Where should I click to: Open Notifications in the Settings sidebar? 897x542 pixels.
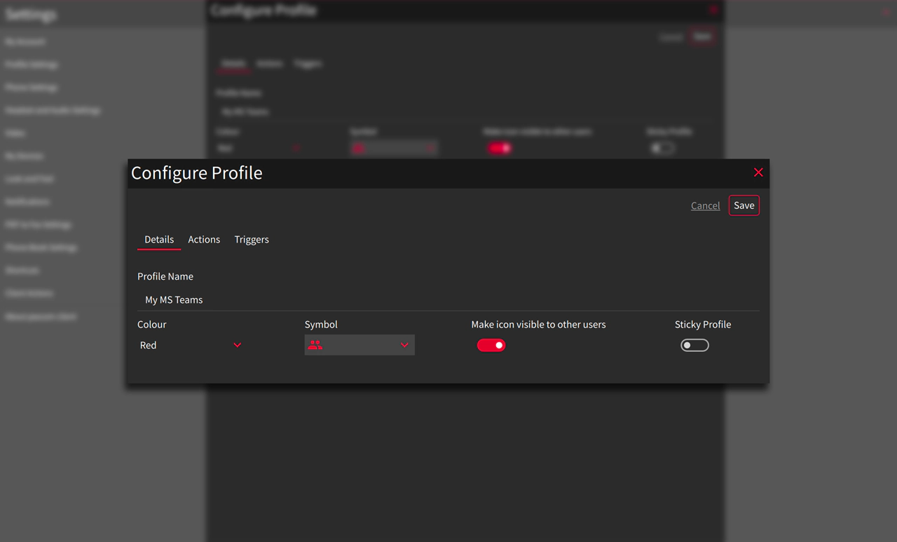coord(25,201)
